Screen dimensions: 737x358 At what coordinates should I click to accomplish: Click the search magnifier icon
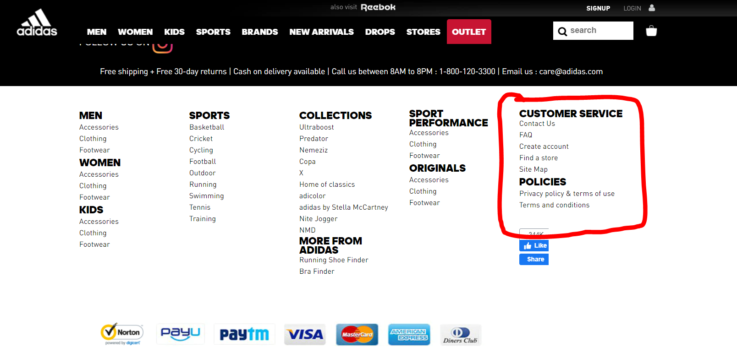pos(562,31)
